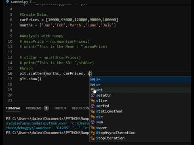Viewport: 194px width, 145px height.
Task: Click line number 16 in the gutter
Action: click(10, 73)
